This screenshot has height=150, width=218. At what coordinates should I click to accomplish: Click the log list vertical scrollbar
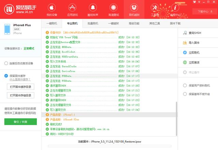click(176, 119)
